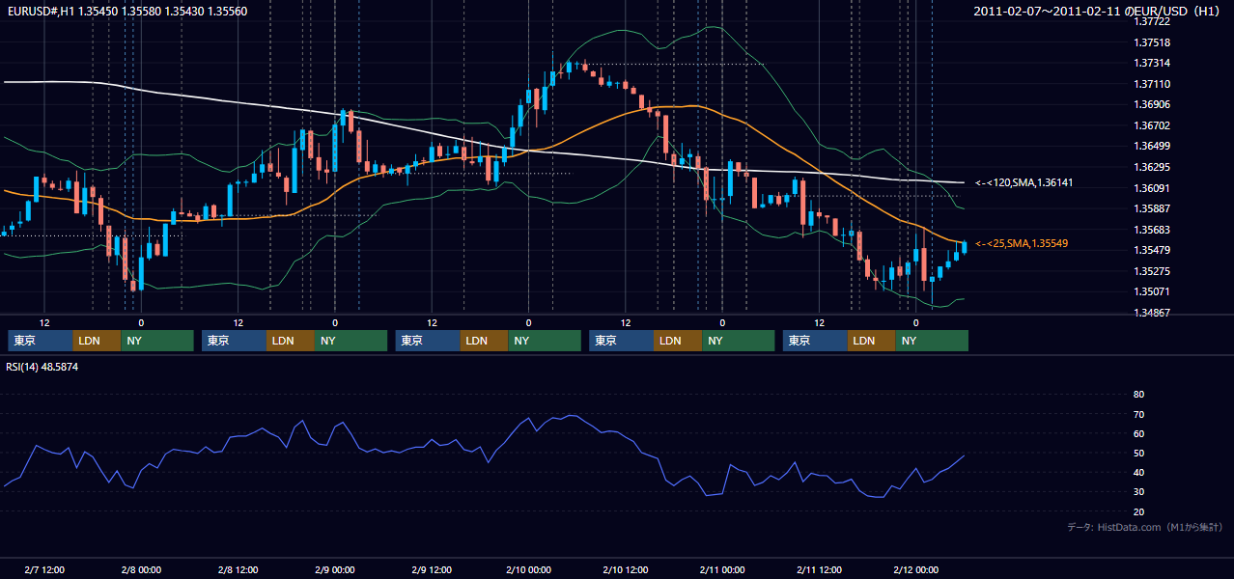Click the 2/9 12:00 date label
This screenshot has height=579, width=1234.
click(432, 570)
